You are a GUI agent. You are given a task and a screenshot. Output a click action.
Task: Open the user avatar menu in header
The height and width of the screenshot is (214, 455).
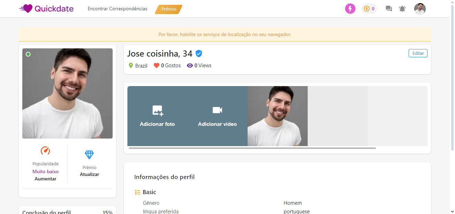coord(420,9)
